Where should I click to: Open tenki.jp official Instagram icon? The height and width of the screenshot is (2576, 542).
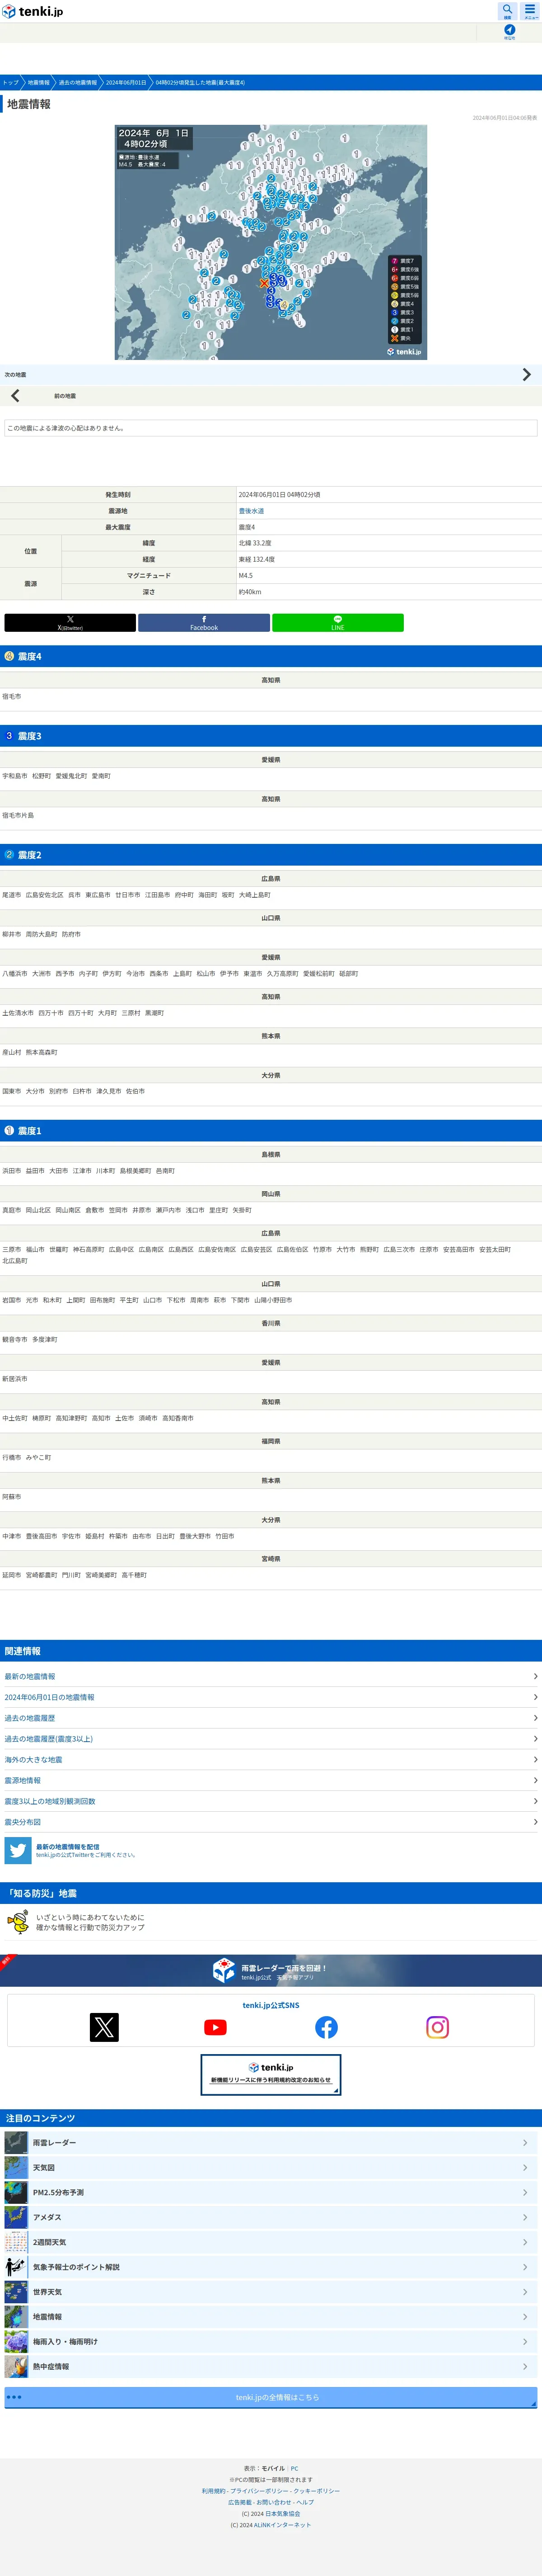tap(437, 2027)
